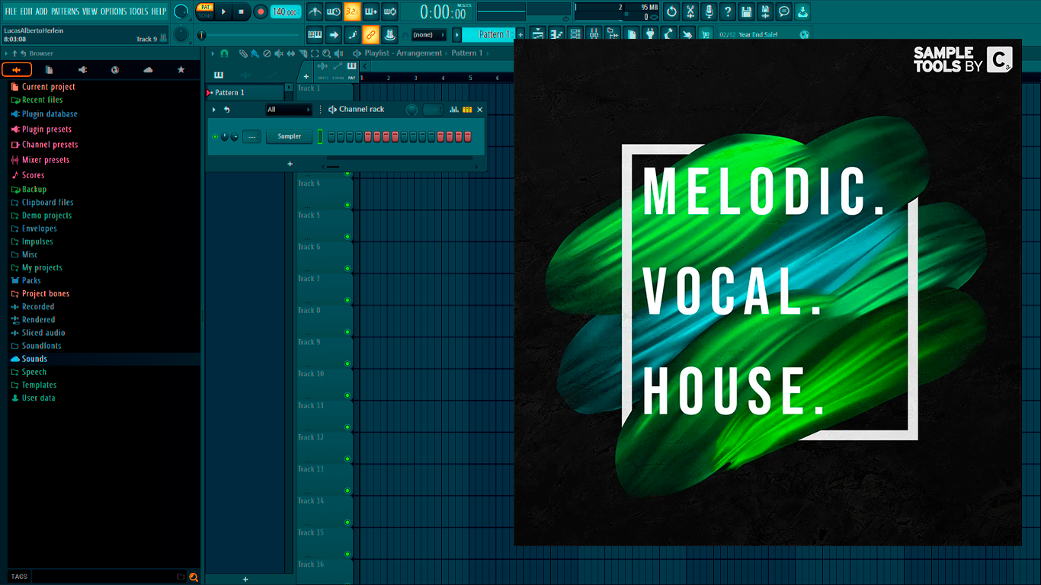Select the browser files tab
Viewport: 1041px width, 585px height.
pyautogui.click(x=50, y=70)
